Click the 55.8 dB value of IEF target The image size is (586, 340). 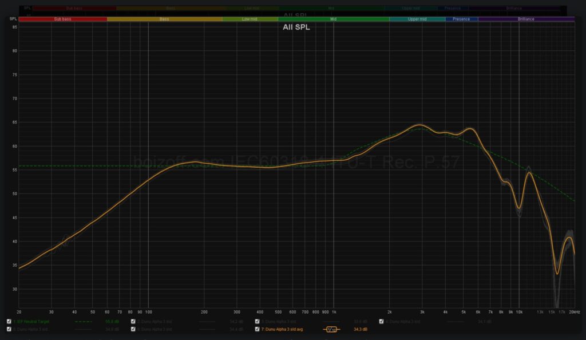pyautogui.click(x=112, y=321)
